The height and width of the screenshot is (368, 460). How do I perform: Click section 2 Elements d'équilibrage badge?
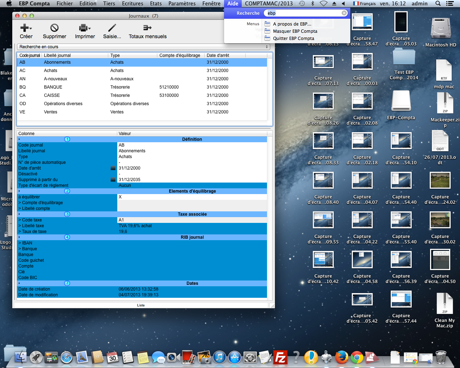pos(67,191)
